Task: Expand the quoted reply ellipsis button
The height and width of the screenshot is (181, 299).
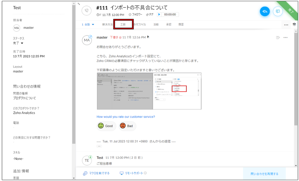Action: click(99, 146)
